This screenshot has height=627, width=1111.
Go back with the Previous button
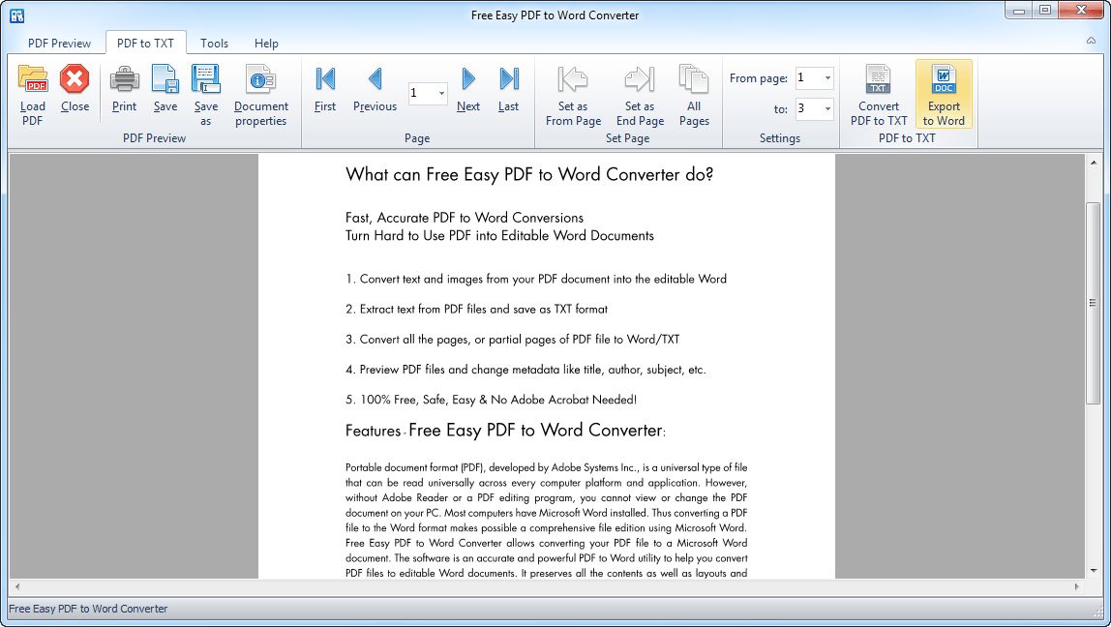[375, 94]
